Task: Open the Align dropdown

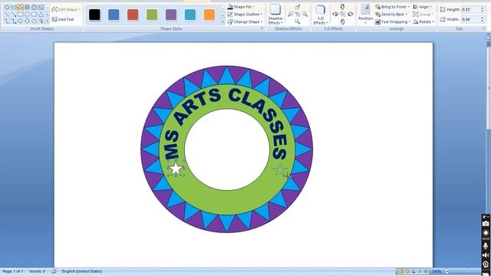Action: [x=423, y=7]
